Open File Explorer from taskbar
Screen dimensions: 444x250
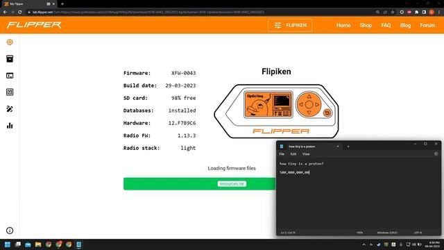point(38,244)
